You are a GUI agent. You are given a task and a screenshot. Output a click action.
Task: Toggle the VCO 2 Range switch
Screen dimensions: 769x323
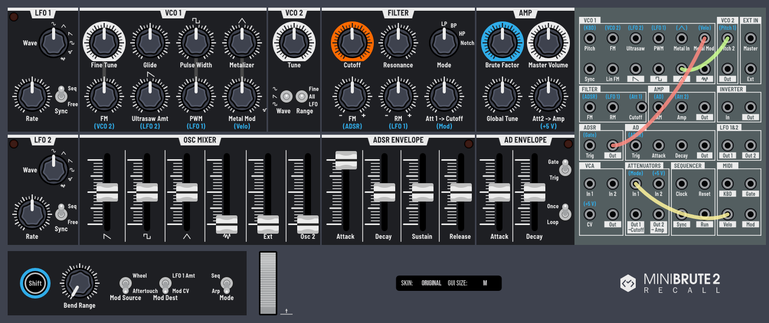pyautogui.click(x=302, y=96)
